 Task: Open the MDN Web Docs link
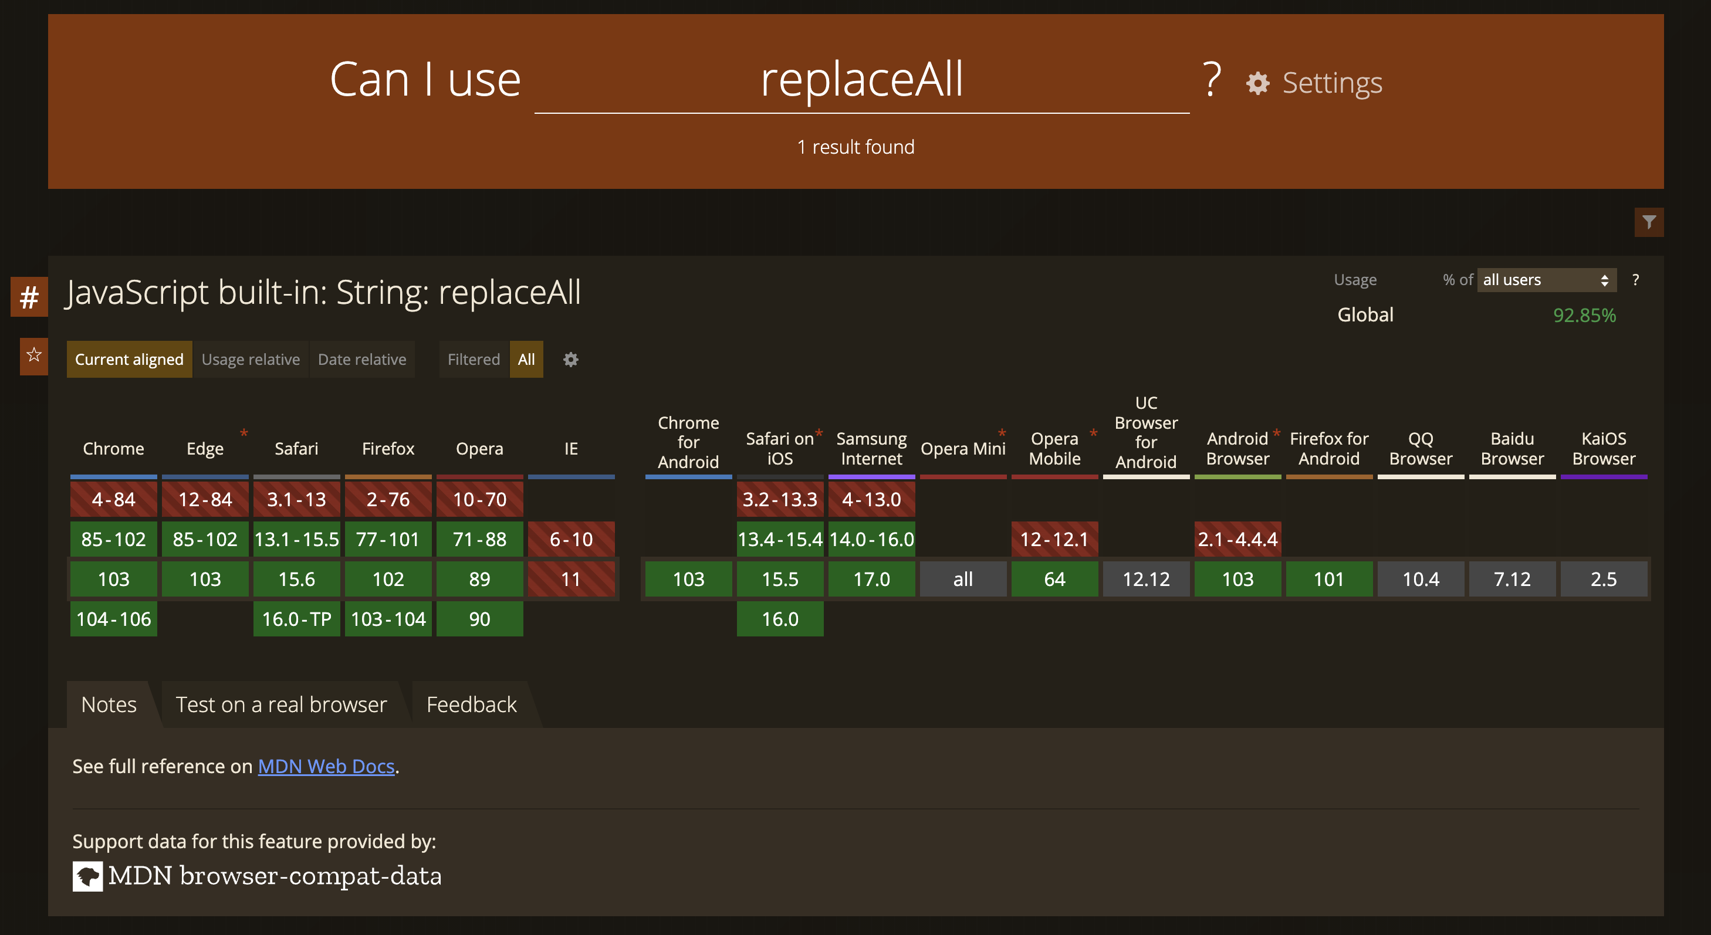pyautogui.click(x=326, y=766)
